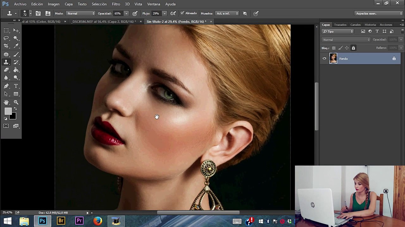Image resolution: width=405 pixels, height=227 pixels.
Task: Filter layers by type layers
Action: pyautogui.click(x=377, y=31)
